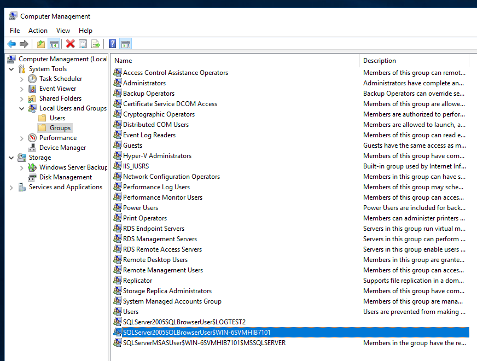Select Network Configuration Operators group
The height and width of the screenshot is (361, 477).
point(171,176)
